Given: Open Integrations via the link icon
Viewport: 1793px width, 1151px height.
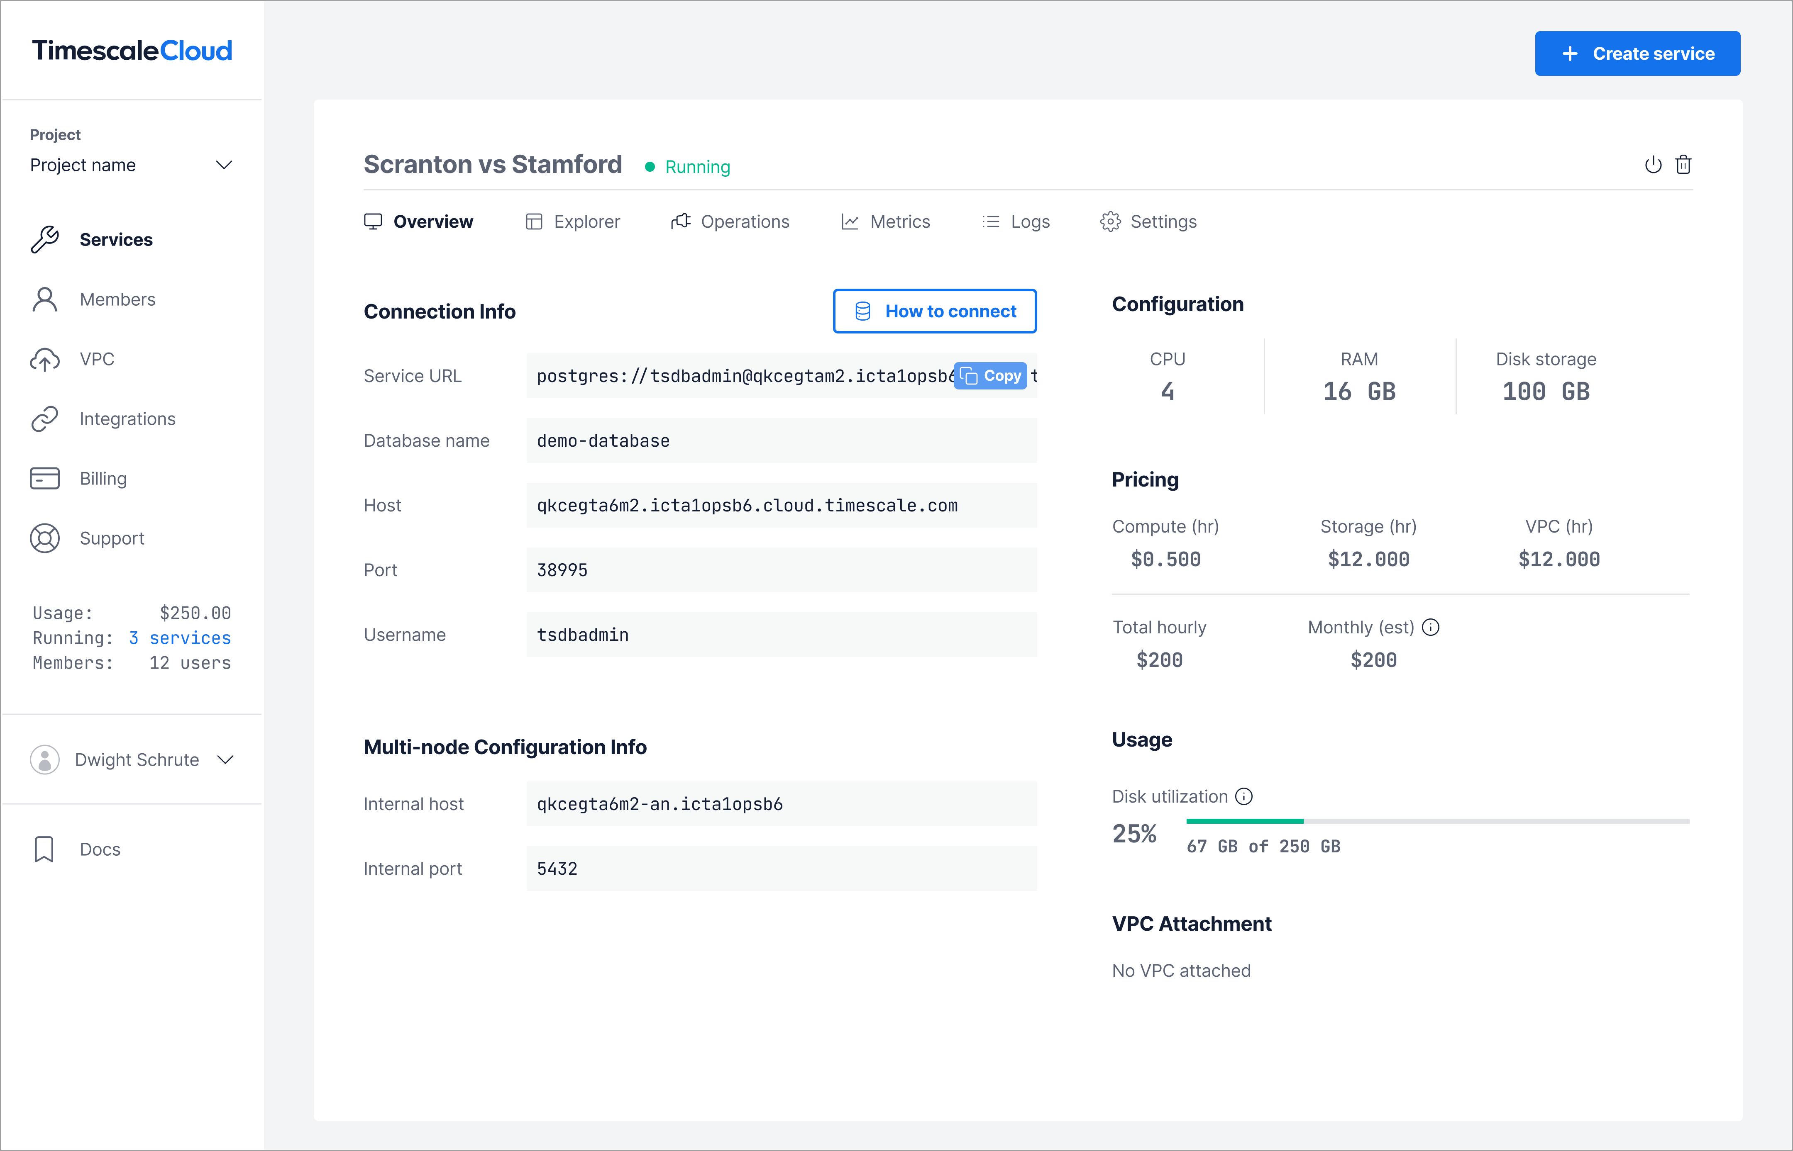Looking at the screenshot, I should coord(45,419).
